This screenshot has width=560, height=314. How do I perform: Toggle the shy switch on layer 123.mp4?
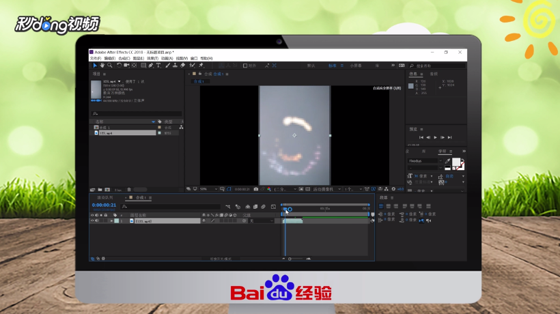pos(204,221)
